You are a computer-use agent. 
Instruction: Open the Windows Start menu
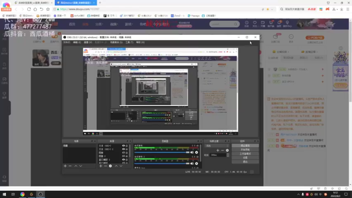pos(4,194)
